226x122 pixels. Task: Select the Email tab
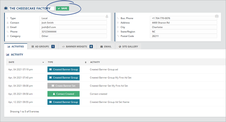coord(106,47)
